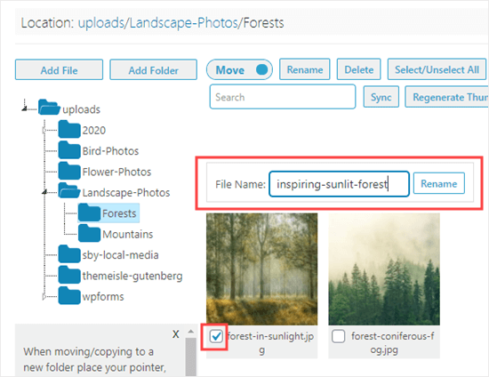Close the moving/copying help note
Viewport: 489px width, 377px height.
175,334
